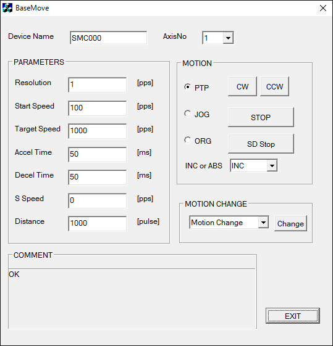The width and height of the screenshot is (333, 346).
Task: Click the SD Stop button
Action: click(261, 144)
